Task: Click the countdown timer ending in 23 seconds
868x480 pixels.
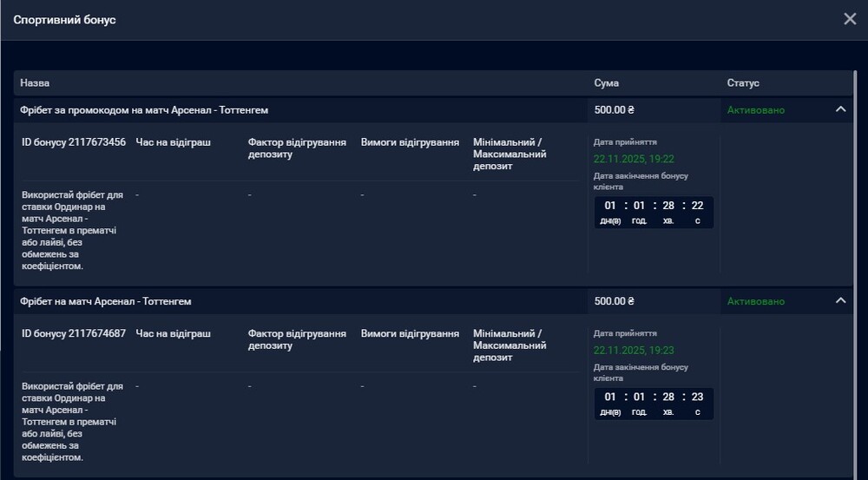Action: click(654, 403)
